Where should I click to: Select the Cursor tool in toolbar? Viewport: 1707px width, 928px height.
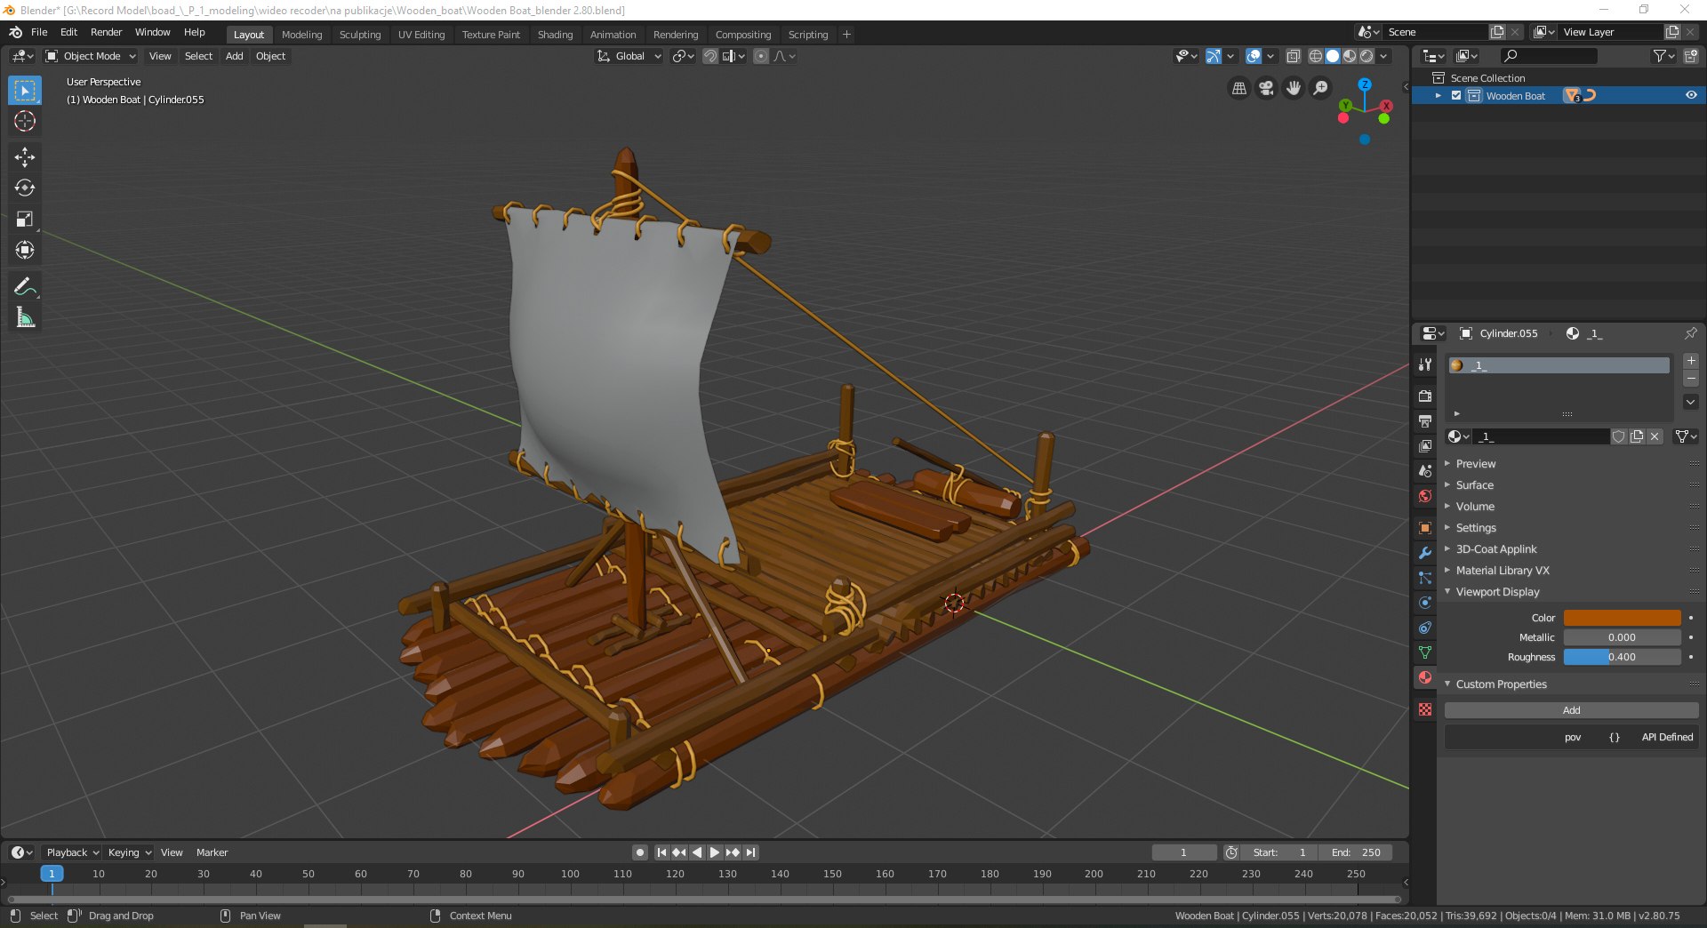tap(25, 122)
